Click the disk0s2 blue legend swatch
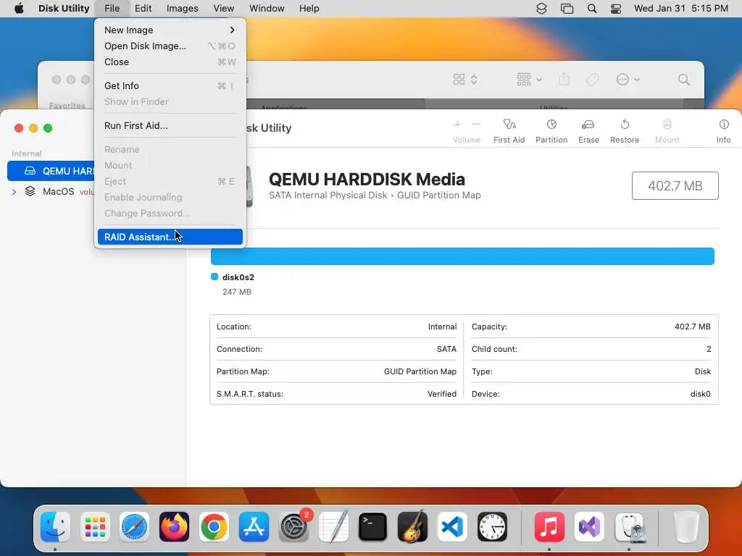 tap(214, 277)
